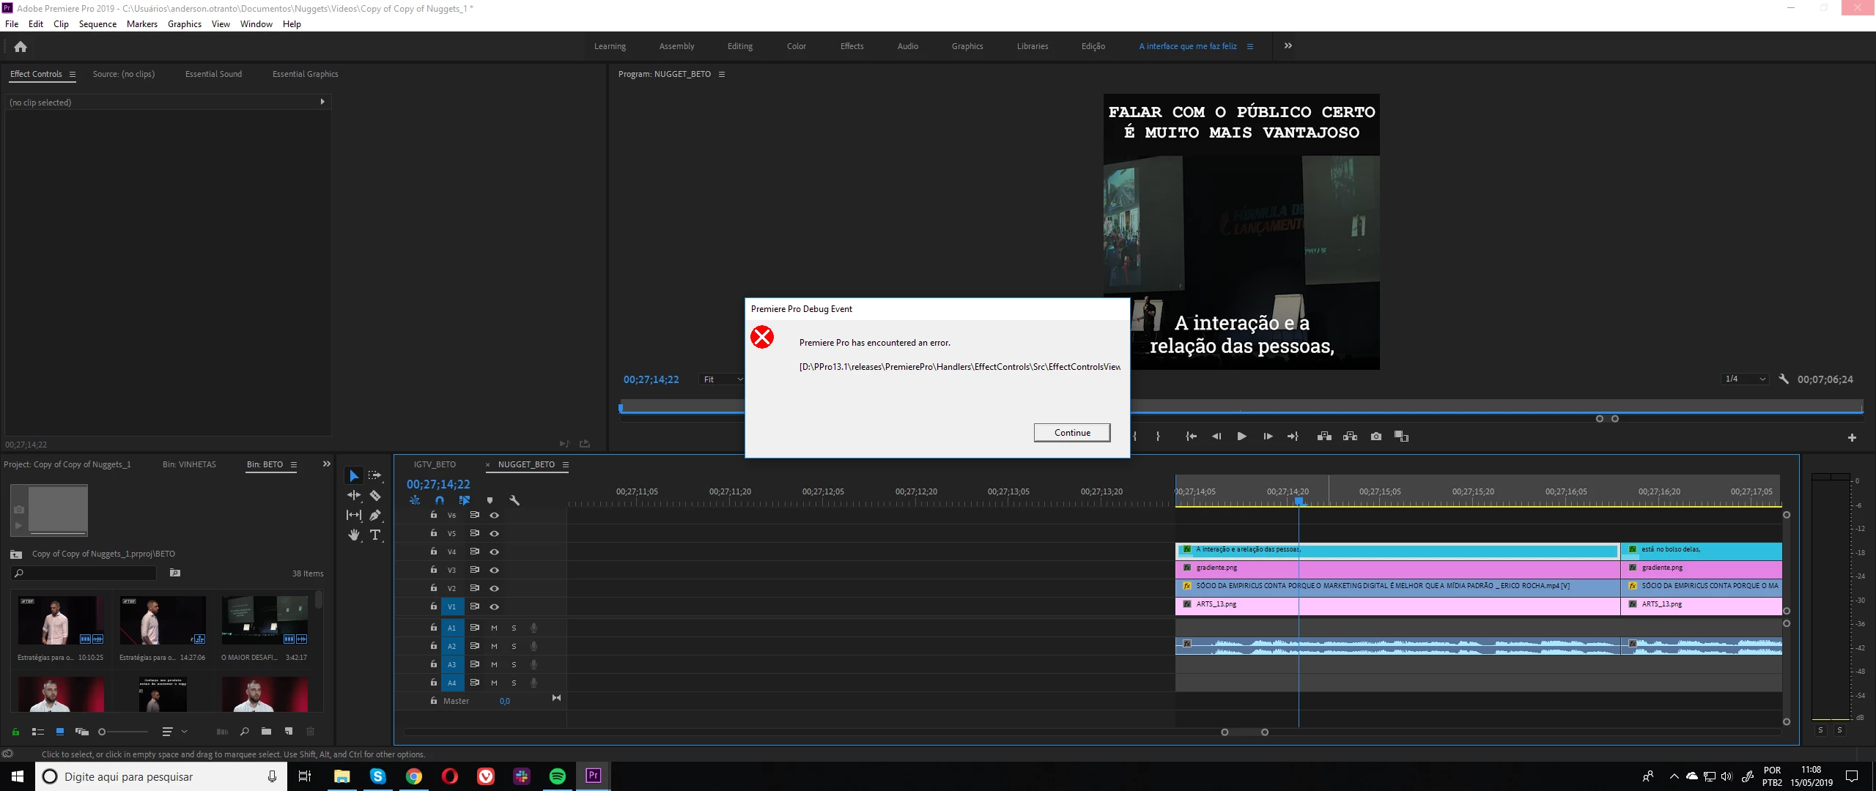This screenshot has height=791, width=1876.
Task: Hide track V4 with eye icon
Action: pos(495,552)
